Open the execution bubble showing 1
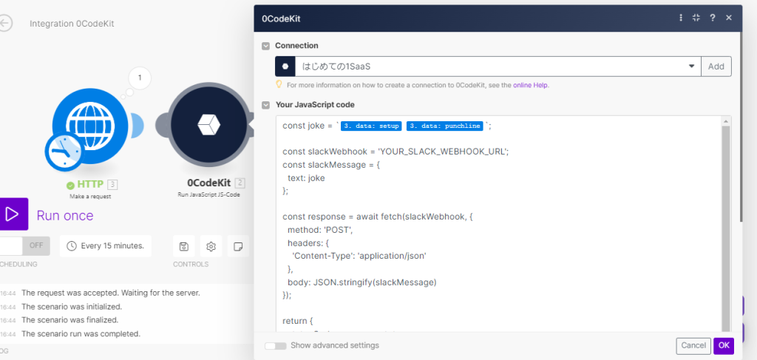Screen dimensions: 757x360 click(140, 78)
